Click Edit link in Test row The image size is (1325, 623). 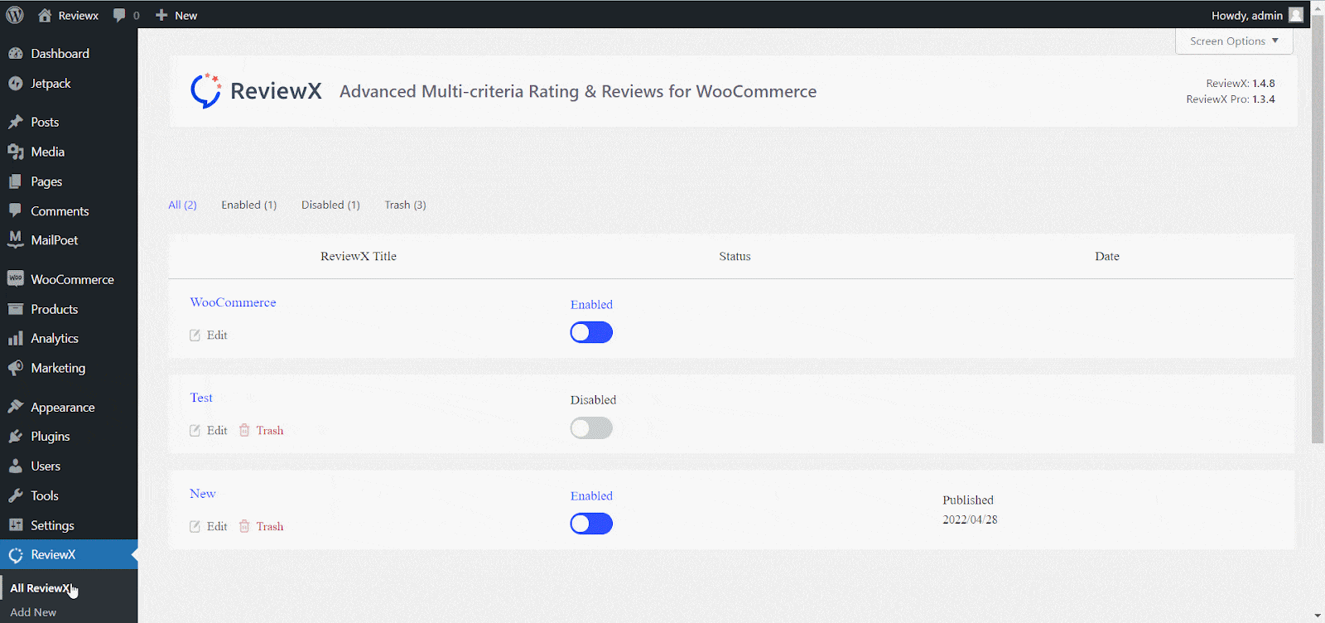click(217, 431)
